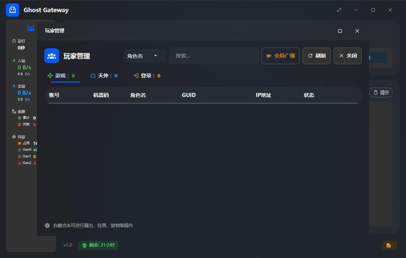The width and height of the screenshot is (406, 258).
Task: Open the chart statistics icon in the sidebar
Action: coord(31,28)
